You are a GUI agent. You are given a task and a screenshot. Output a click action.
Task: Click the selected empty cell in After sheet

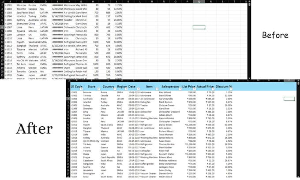(289, 99)
